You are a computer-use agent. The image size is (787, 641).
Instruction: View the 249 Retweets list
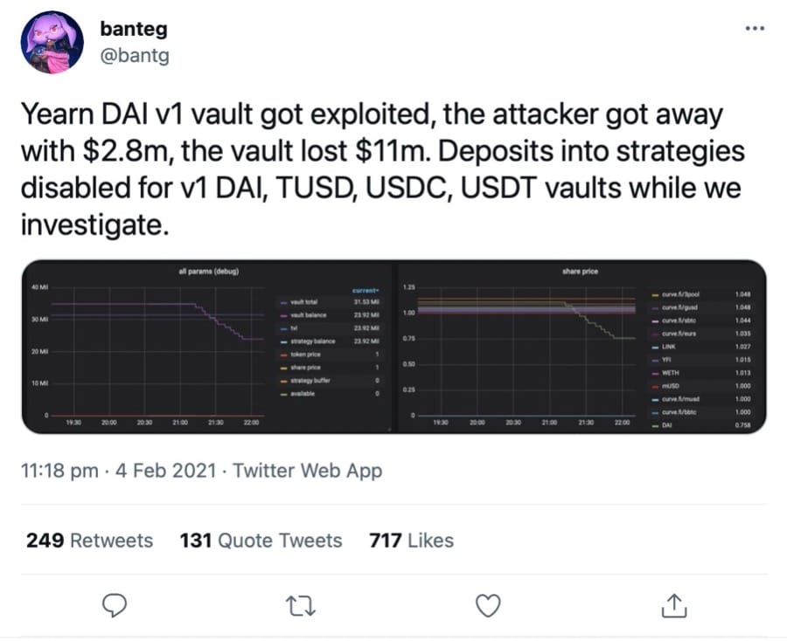click(x=89, y=541)
